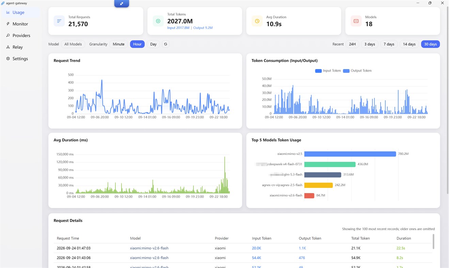449x268 pixels.
Task: Click the 54.4K input token value
Action: [257, 258]
